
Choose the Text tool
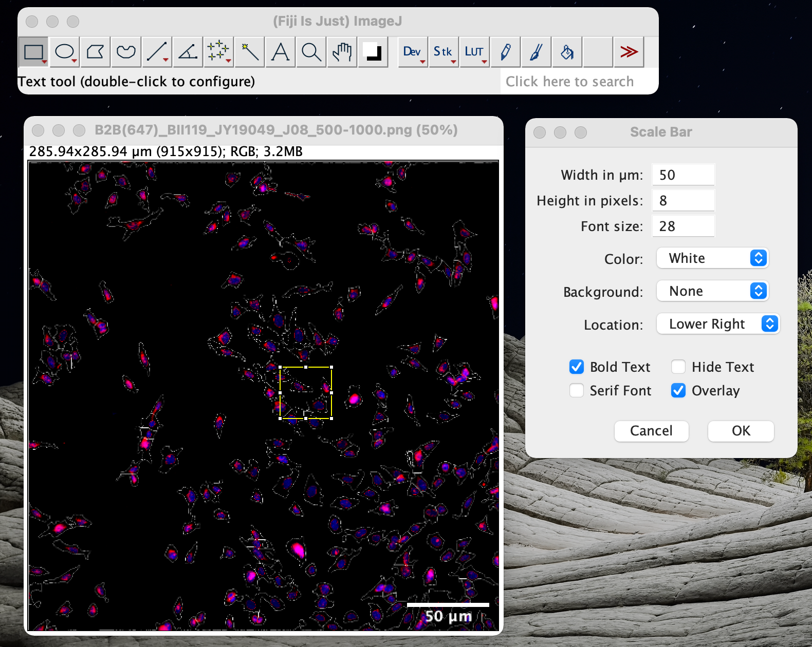click(x=280, y=52)
